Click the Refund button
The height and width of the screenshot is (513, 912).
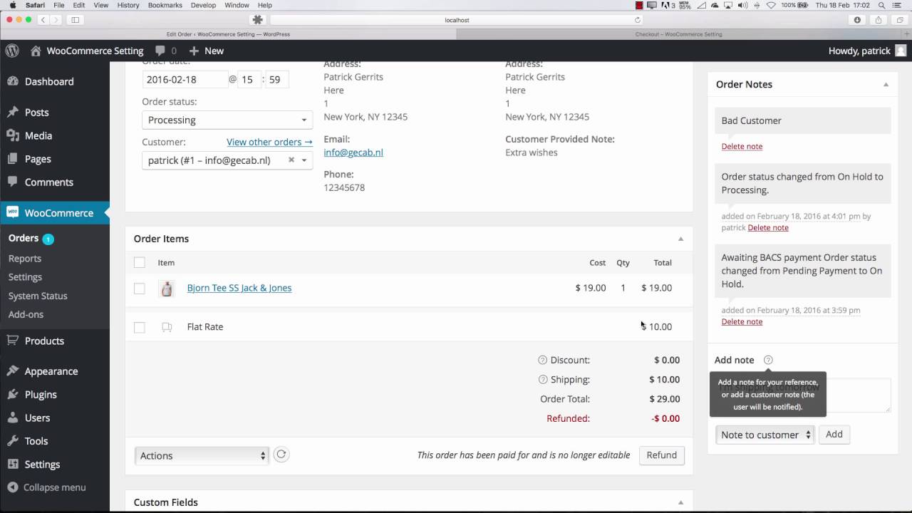pos(661,455)
